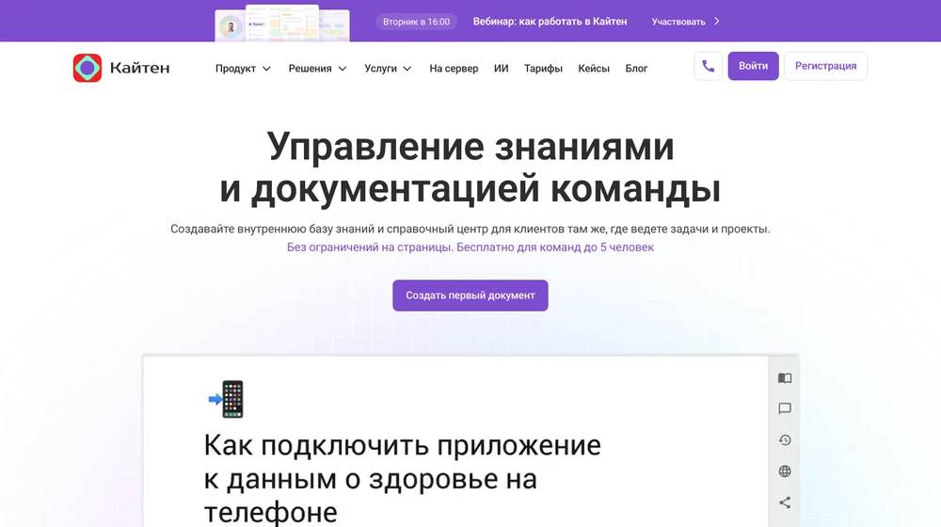Click the share icon in document sidebar

click(785, 503)
